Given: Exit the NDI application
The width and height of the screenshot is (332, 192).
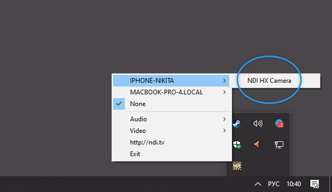Looking at the screenshot, I should tap(171, 154).
